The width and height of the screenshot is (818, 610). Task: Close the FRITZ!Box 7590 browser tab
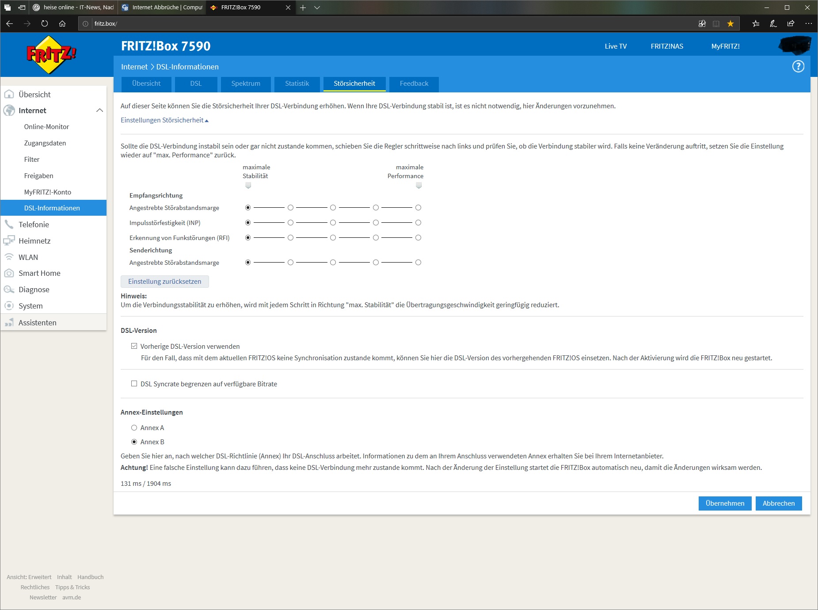tap(288, 8)
